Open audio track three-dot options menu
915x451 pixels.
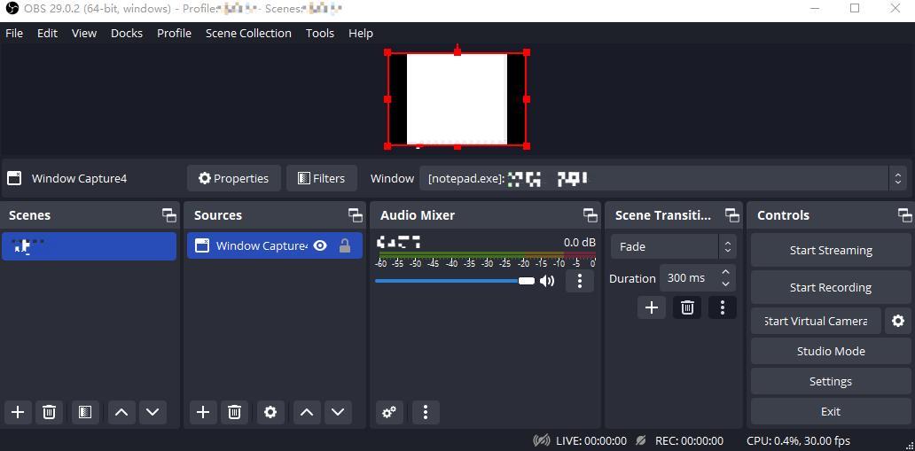point(580,281)
